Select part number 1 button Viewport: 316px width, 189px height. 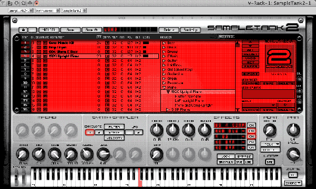click(x=25, y=43)
